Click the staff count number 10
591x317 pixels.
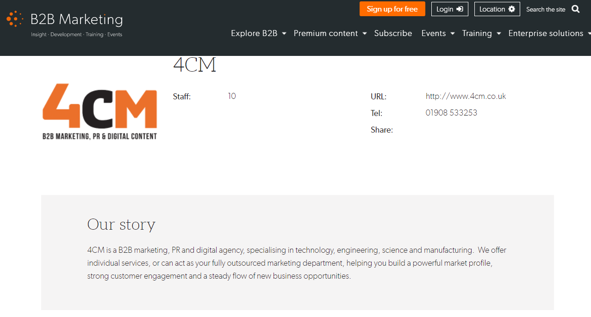pos(232,96)
